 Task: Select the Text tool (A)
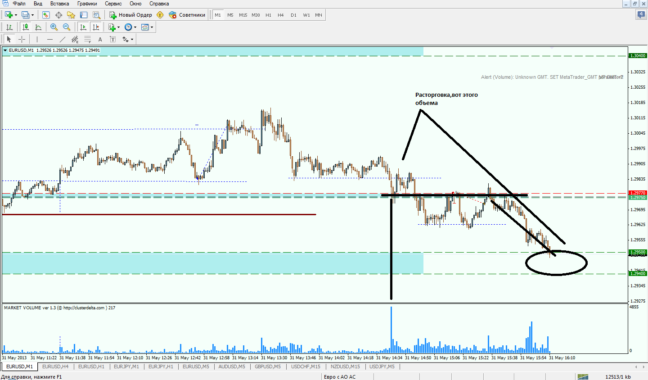100,39
